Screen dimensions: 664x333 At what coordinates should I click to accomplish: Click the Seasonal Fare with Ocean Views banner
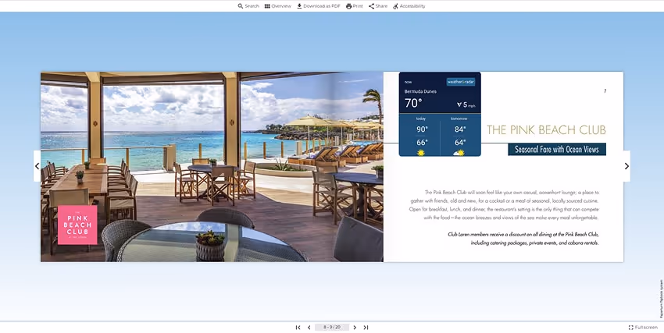pyautogui.click(x=557, y=149)
